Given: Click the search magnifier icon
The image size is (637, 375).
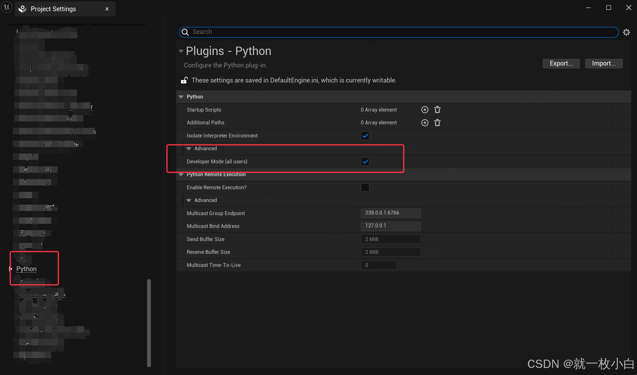Looking at the screenshot, I should (185, 32).
